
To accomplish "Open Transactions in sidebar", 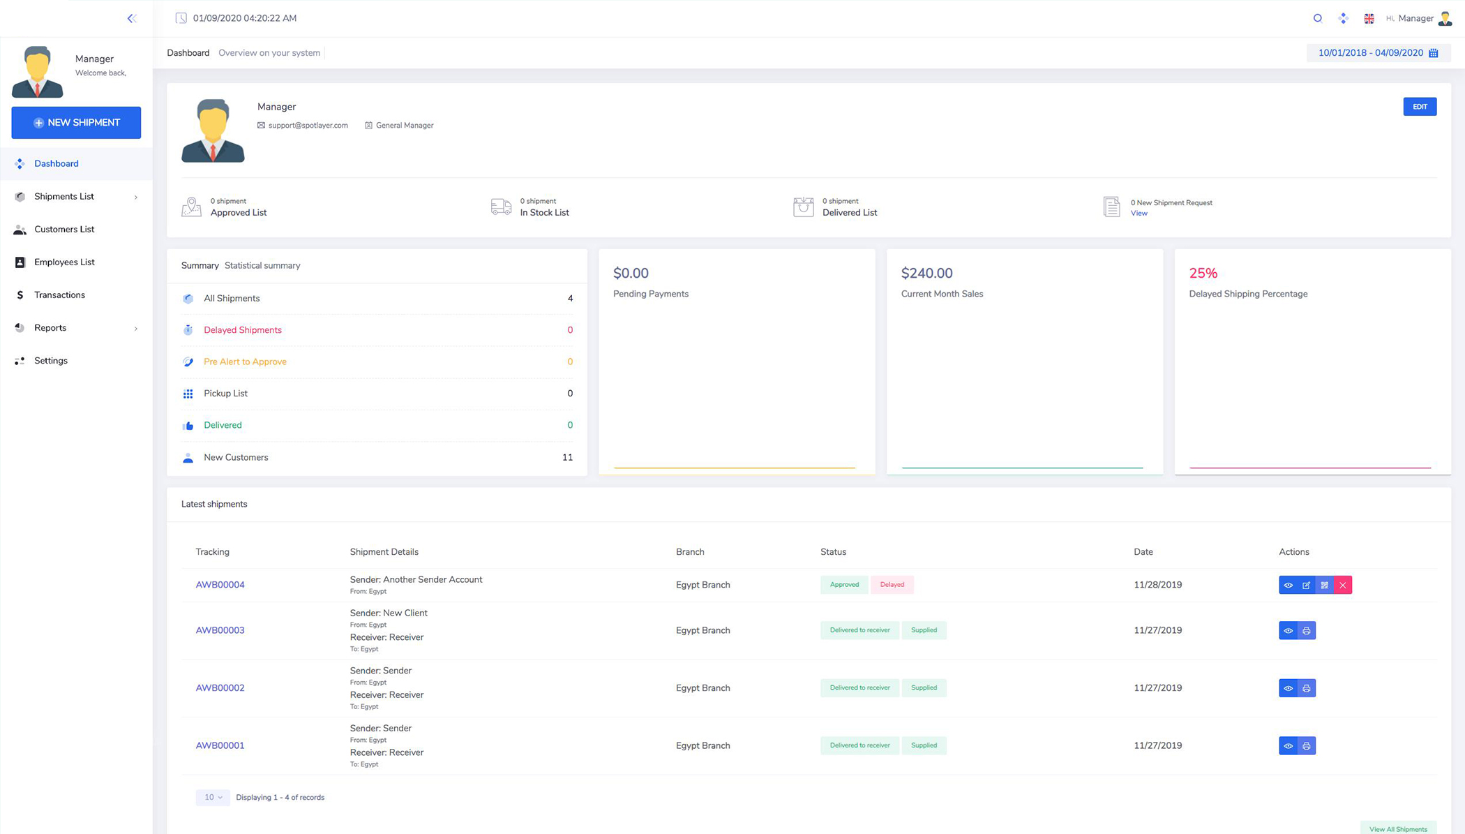I will (76, 295).
